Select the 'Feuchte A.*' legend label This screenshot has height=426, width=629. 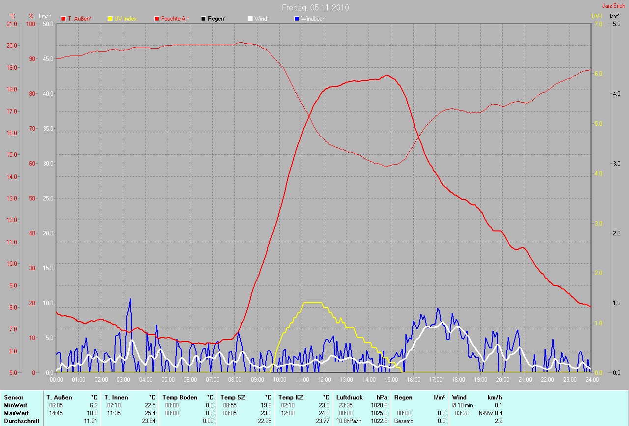[x=175, y=19]
